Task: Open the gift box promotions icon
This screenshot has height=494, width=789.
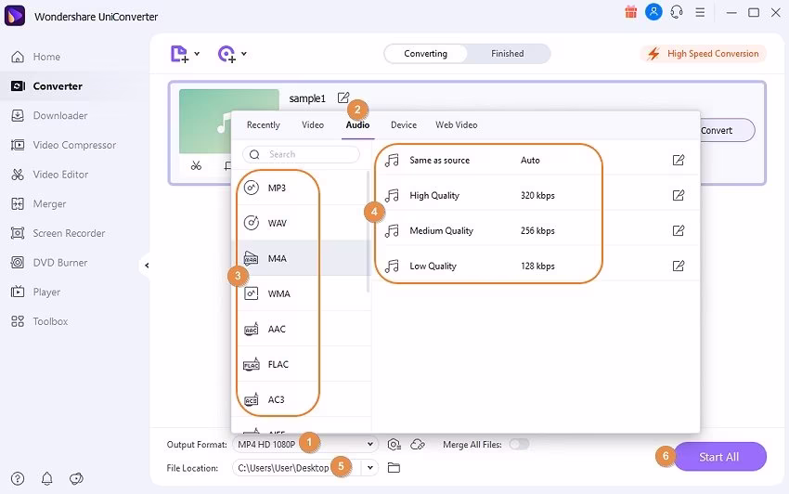Action: pos(630,12)
